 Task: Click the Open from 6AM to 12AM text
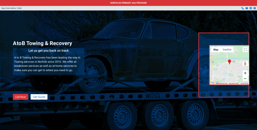point(11,8)
